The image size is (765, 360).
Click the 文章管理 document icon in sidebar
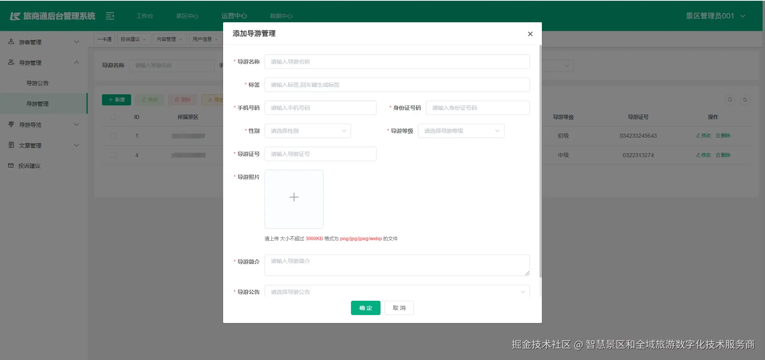click(x=11, y=145)
